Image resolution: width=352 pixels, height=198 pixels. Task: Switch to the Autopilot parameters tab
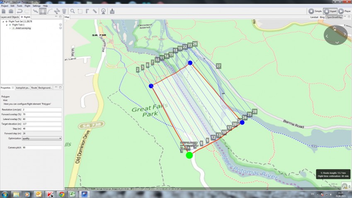(23, 88)
